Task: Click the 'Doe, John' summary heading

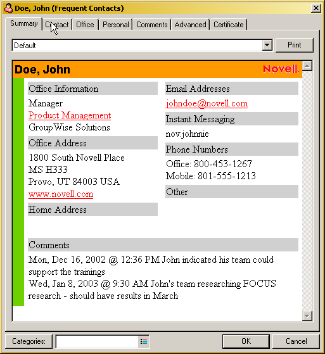Action: coord(42,69)
